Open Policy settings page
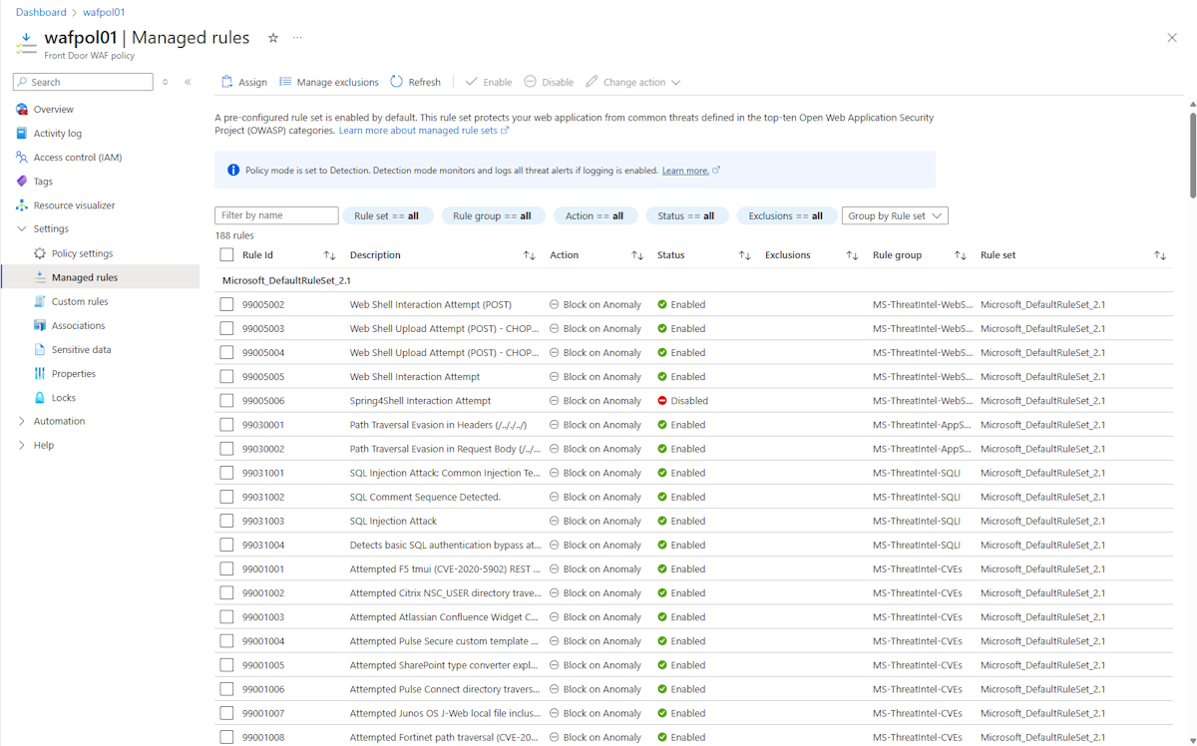 82,253
